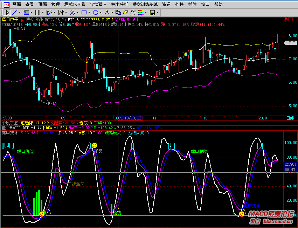Expand Gann fan tool dropdown arrow
Screen dimensions: 298x228
point(54,13)
